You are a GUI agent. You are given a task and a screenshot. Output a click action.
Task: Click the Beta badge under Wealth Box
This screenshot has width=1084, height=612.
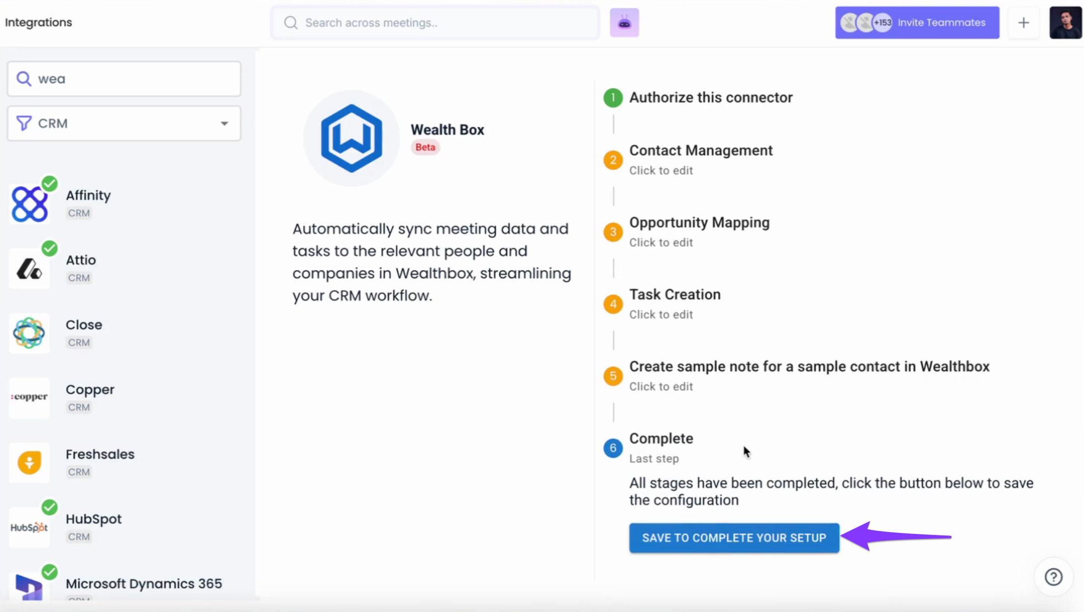point(425,147)
